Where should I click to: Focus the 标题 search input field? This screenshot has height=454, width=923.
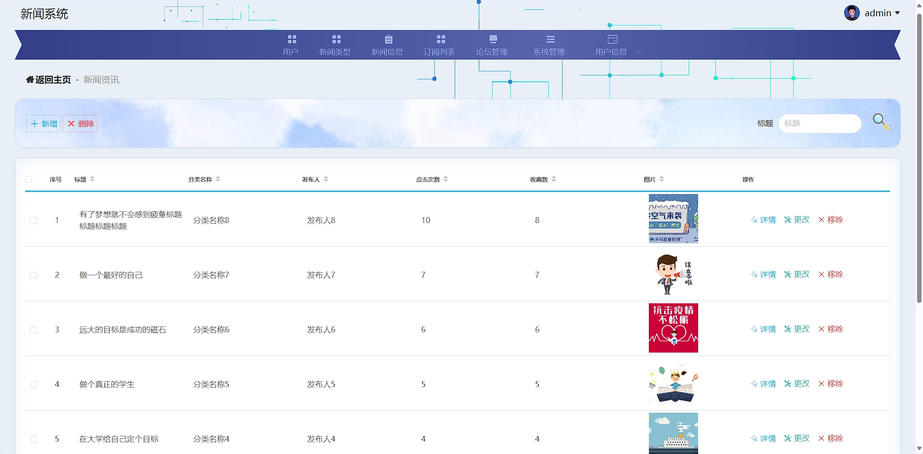(819, 124)
